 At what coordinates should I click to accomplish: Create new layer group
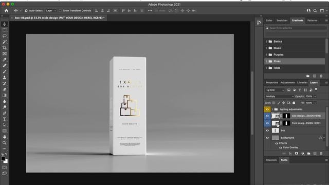pyautogui.click(x=308, y=154)
